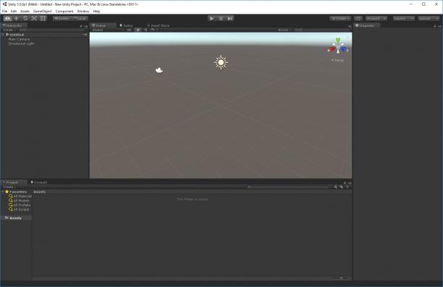Step forward one frame
443x287 pixels.
(x=230, y=18)
